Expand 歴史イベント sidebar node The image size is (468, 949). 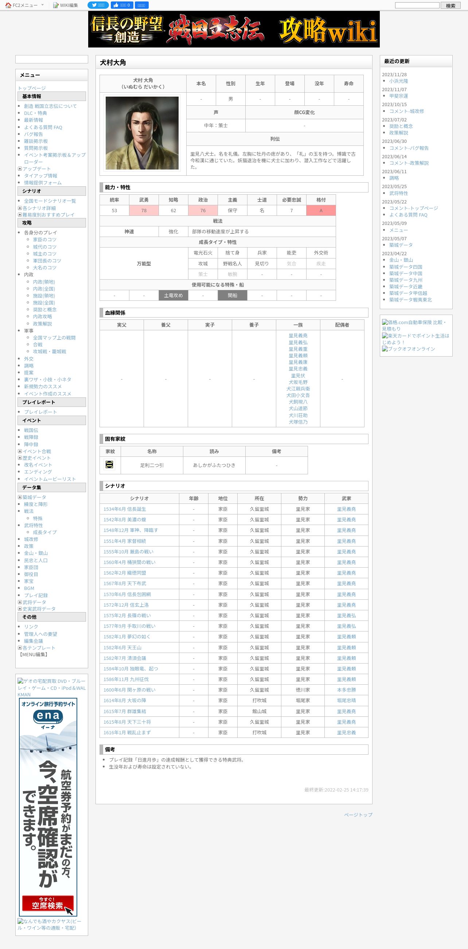(20, 458)
